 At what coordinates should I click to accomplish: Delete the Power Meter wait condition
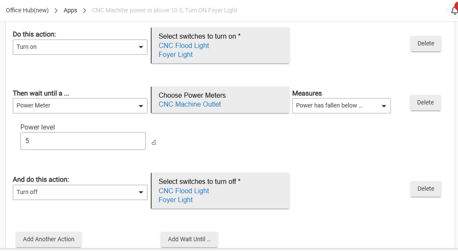(425, 102)
